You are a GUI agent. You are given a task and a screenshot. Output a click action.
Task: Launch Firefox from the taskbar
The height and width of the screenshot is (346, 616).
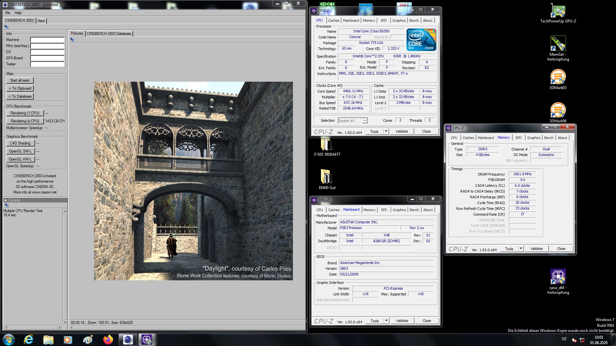pos(108,340)
